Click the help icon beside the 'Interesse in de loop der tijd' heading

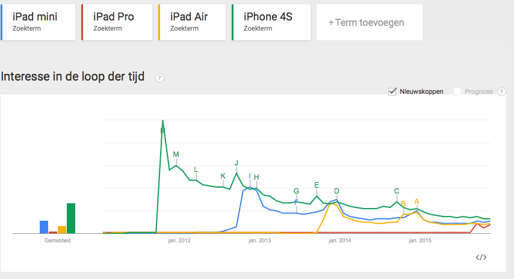(x=160, y=78)
